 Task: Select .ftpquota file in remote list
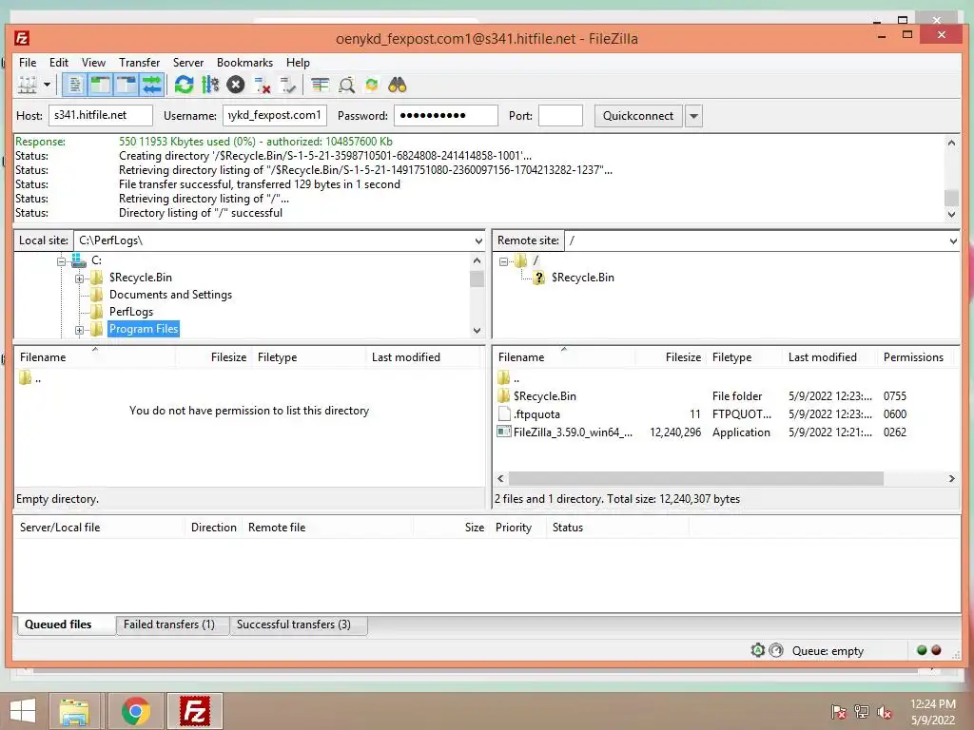point(536,414)
